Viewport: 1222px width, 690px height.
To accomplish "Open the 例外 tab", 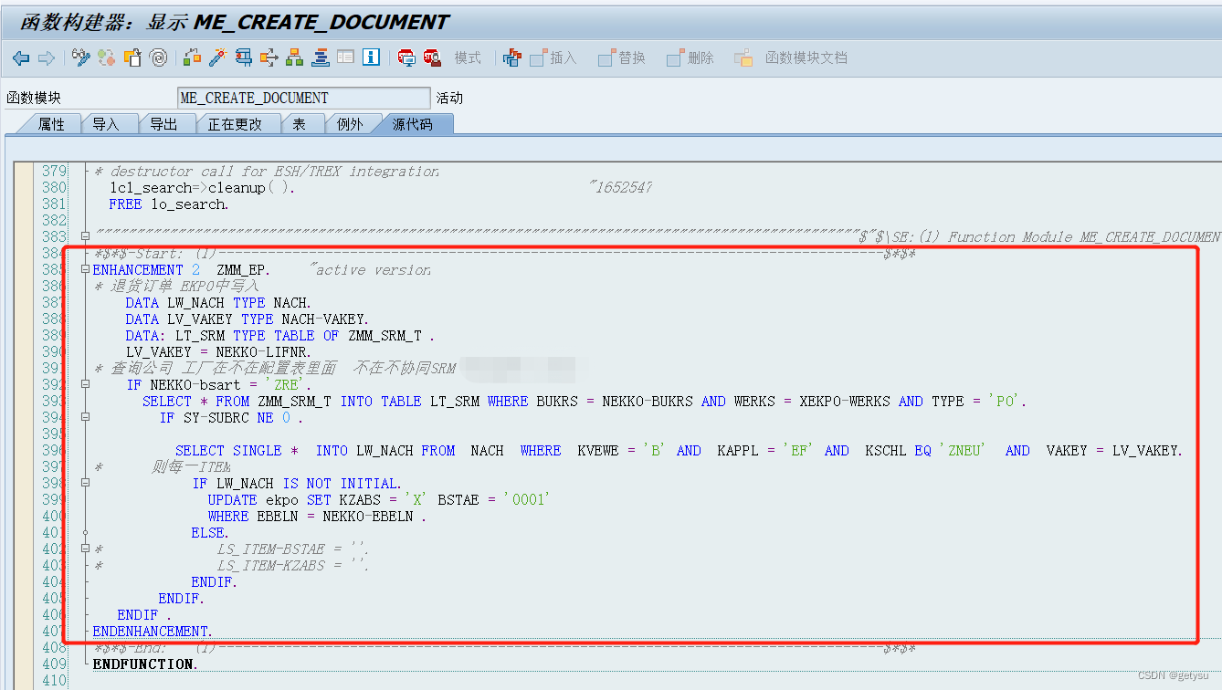I will 350,124.
